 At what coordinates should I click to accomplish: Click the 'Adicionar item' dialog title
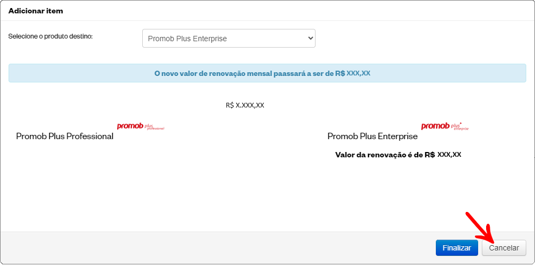pyautogui.click(x=36, y=11)
